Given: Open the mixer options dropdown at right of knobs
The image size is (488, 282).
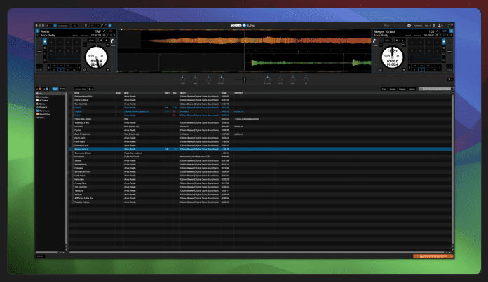Looking at the screenshot, I should click(450, 80).
